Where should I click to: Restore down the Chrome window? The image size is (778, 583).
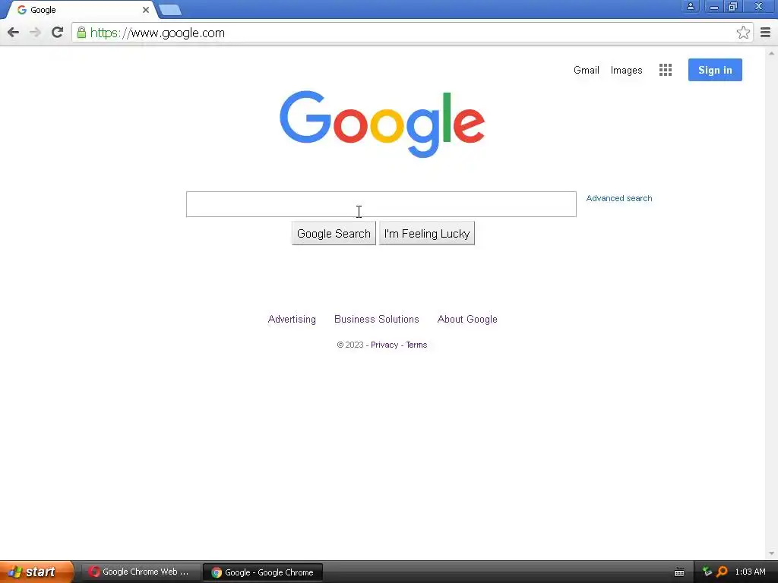tap(732, 6)
